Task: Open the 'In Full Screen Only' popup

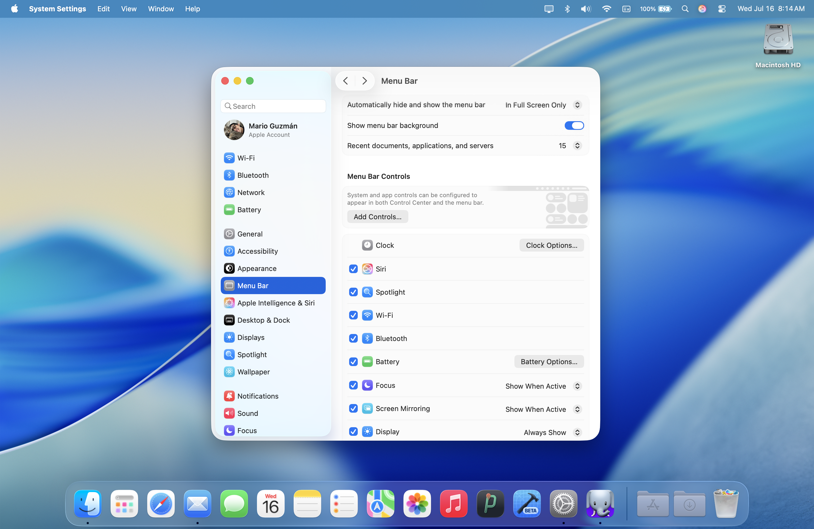Action: (x=543, y=105)
